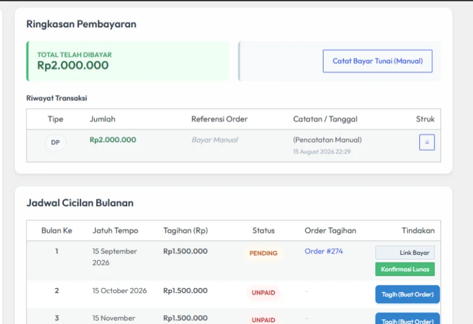Click Jadwal Cicilan Bulanan heading

click(80, 203)
